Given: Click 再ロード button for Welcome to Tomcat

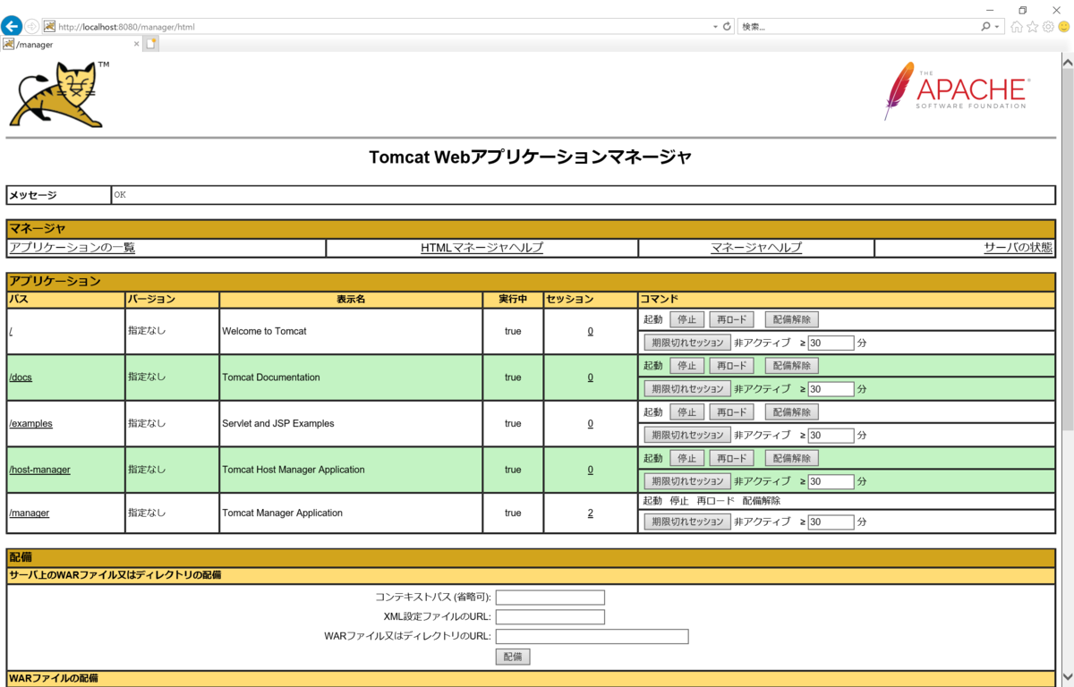Looking at the screenshot, I should (x=731, y=319).
